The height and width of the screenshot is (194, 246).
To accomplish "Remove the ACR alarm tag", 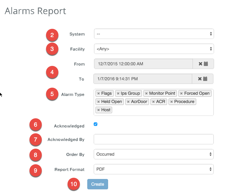I will coord(153,102).
